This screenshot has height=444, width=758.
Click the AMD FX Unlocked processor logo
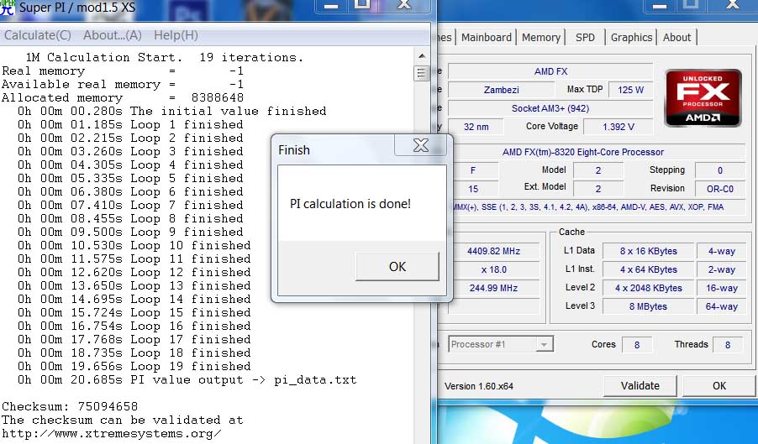(703, 98)
